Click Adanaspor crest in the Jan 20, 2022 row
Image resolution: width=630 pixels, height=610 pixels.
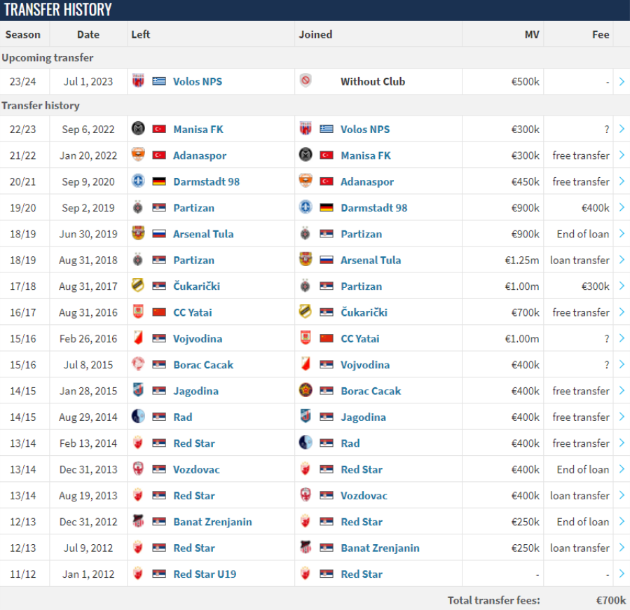(138, 155)
